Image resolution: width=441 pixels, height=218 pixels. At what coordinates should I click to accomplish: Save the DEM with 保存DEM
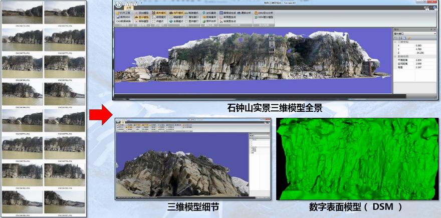click(123, 17)
